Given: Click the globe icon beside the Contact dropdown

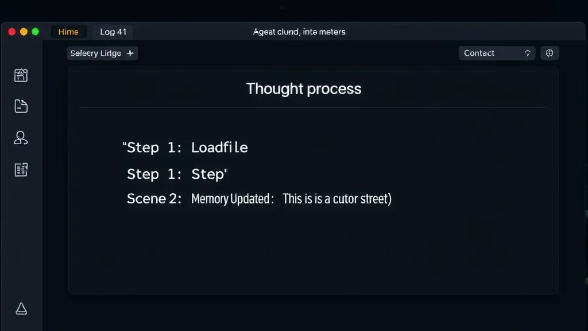Looking at the screenshot, I should pos(549,53).
